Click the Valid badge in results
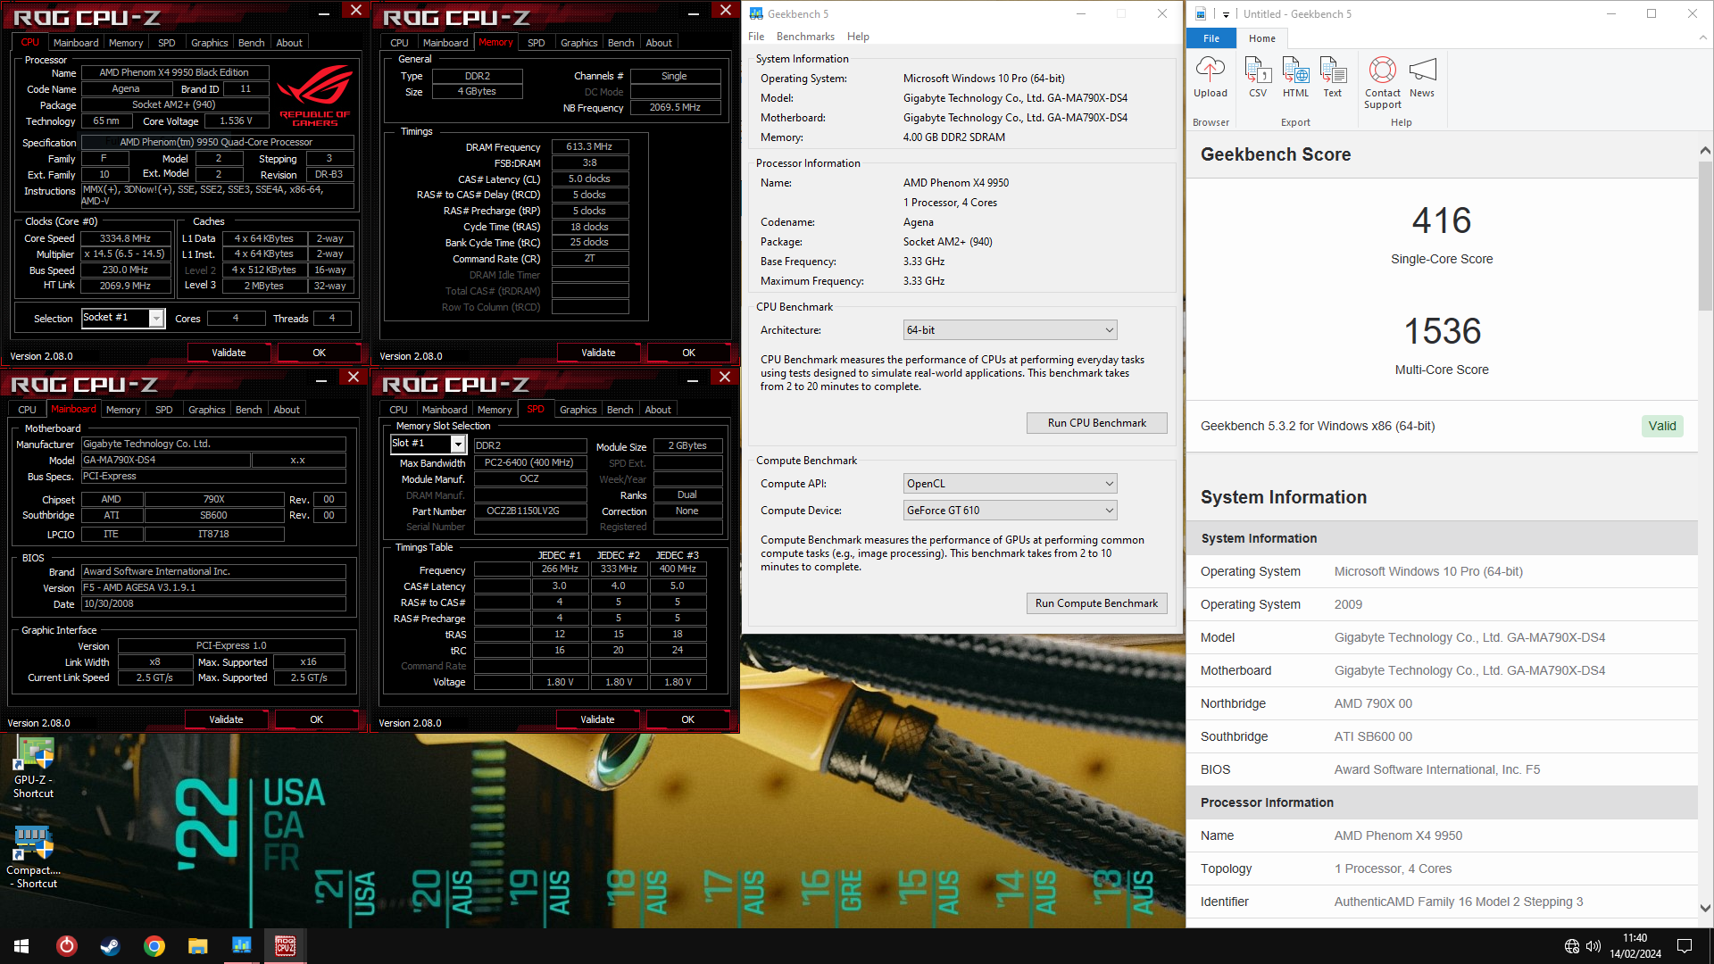1714x964 pixels. click(x=1661, y=426)
